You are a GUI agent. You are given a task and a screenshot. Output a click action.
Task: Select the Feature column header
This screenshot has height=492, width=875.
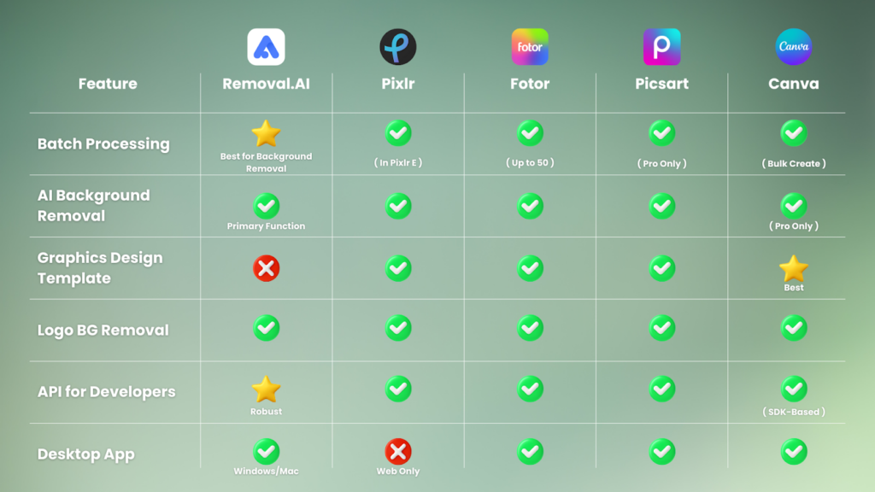108,84
